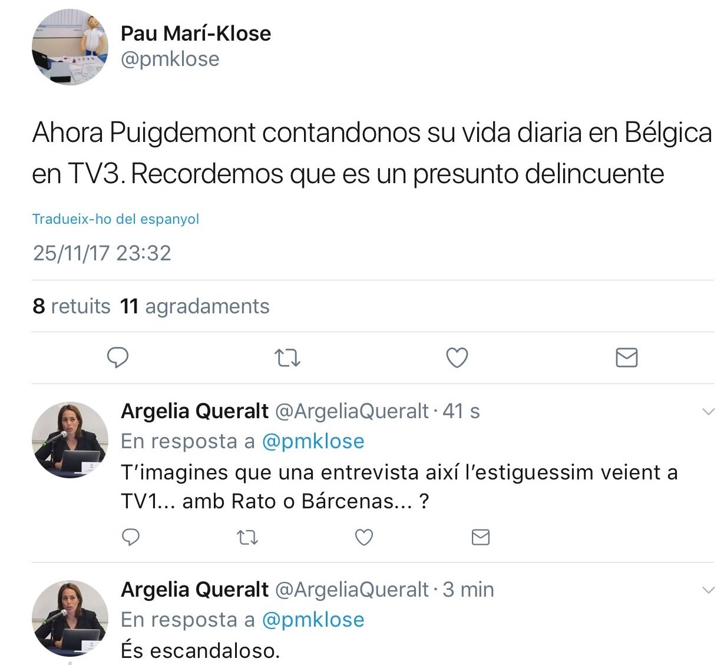The height and width of the screenshot is (665, 724).
Task: Open Argelia Queralt's avatar on the 3 min reply
Action: click(70, 618)
